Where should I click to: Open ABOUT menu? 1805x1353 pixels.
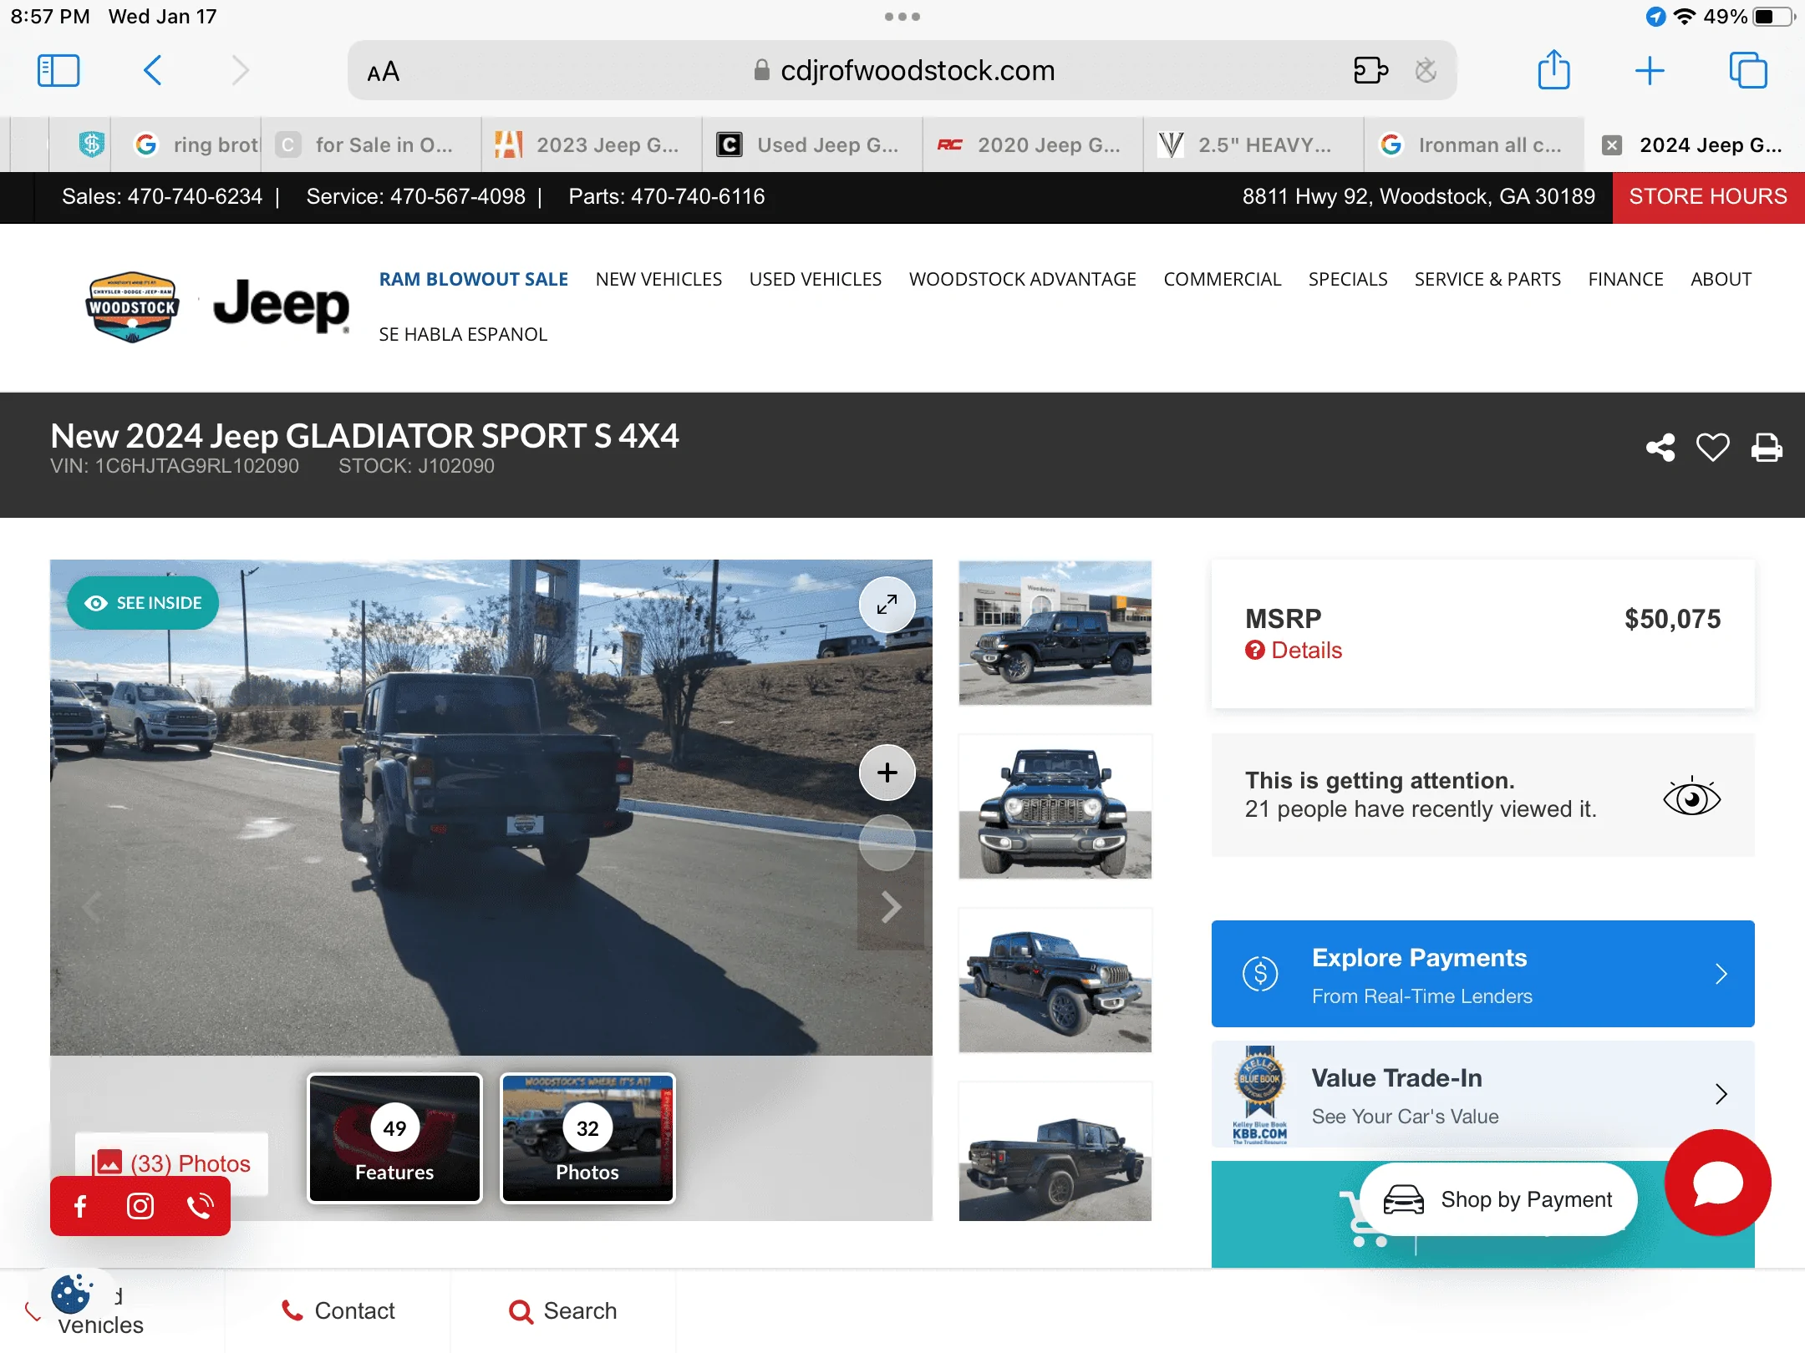(x=1721, y=279)
